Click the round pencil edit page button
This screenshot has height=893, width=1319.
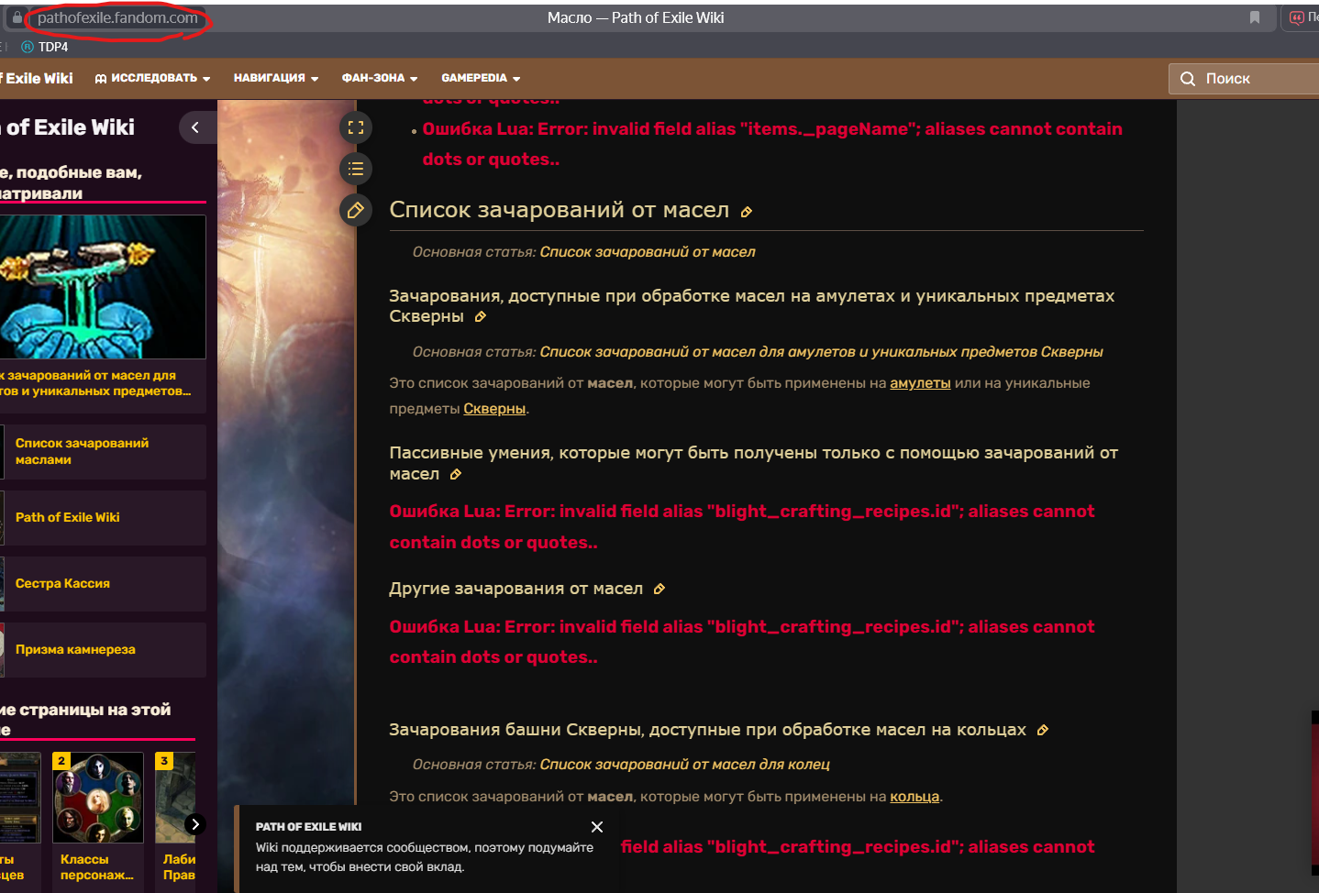click(x=356, y=210)
